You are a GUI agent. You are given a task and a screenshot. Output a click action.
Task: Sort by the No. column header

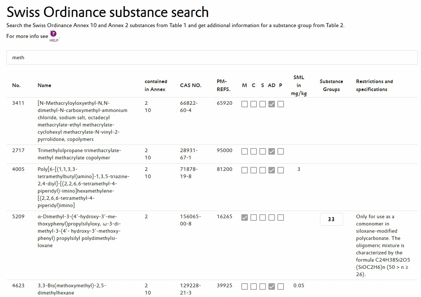16,85
